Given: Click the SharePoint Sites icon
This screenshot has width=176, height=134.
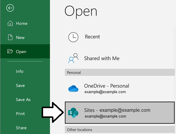Looking at the screenshot, I should 73,113.
